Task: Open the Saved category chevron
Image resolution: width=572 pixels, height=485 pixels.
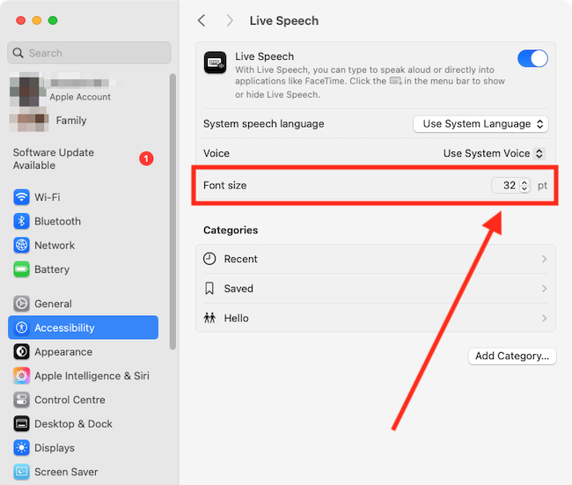Action: coord(544,289)
